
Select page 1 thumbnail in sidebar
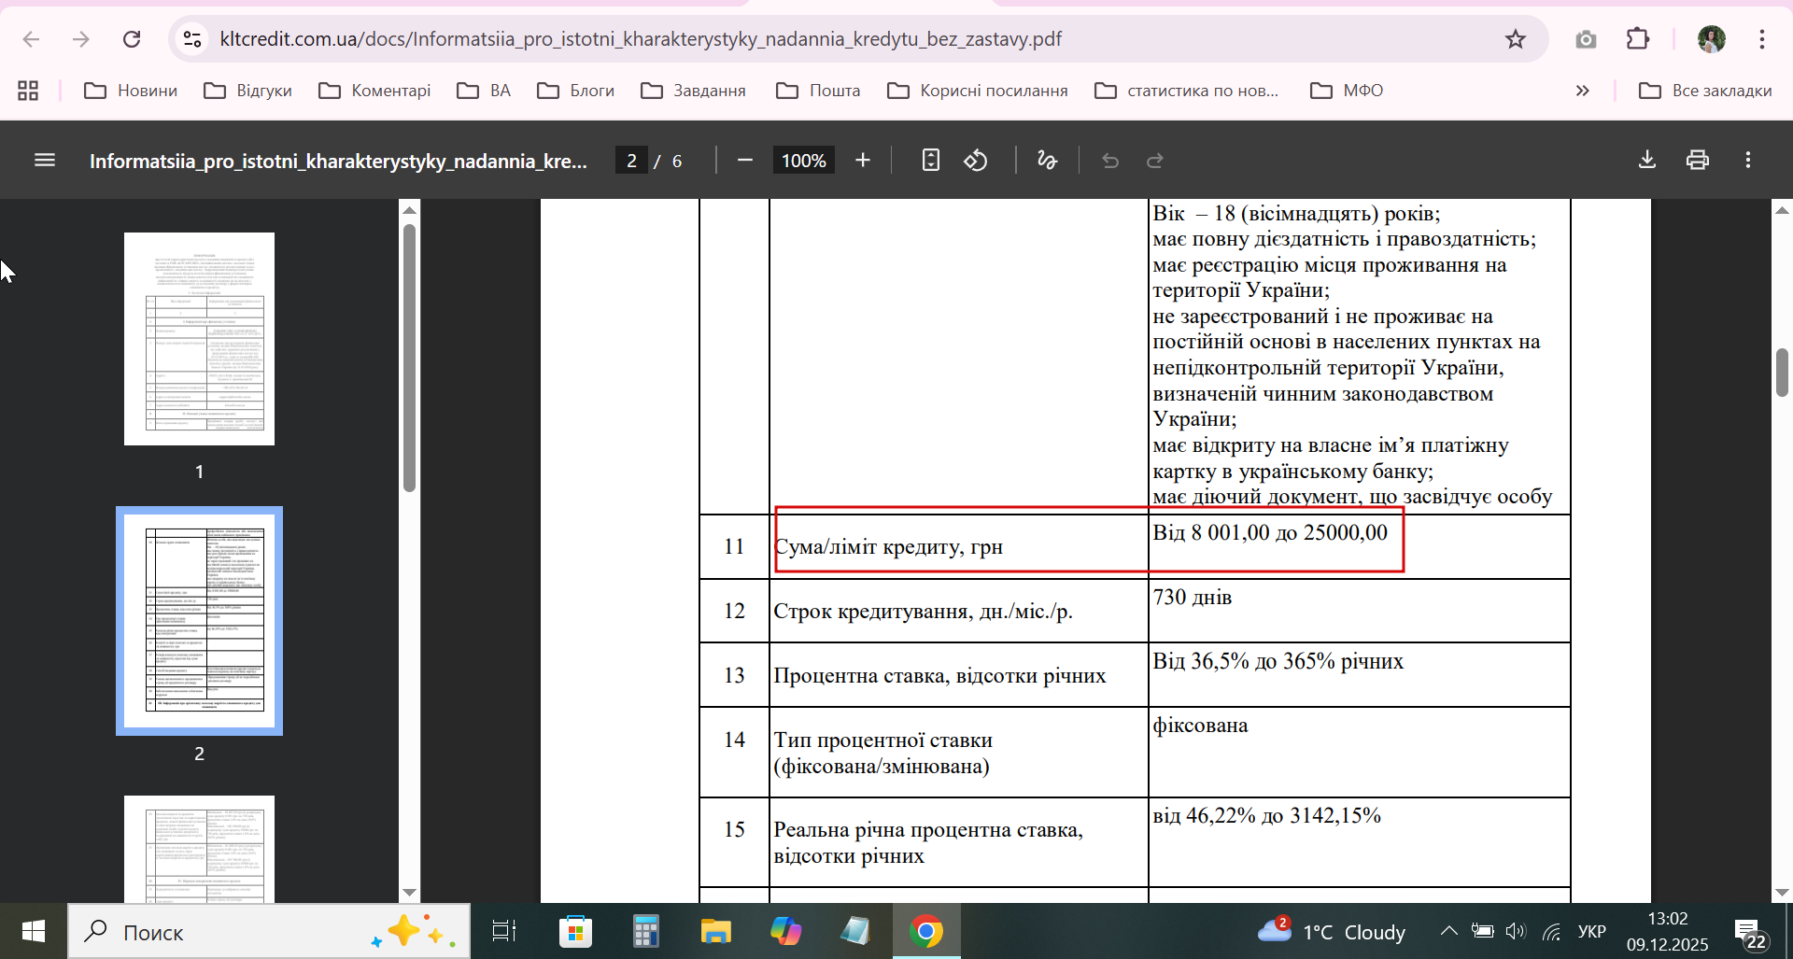point(199,339)
